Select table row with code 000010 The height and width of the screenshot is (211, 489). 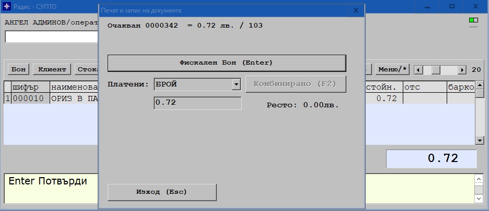tap(28, 98)
